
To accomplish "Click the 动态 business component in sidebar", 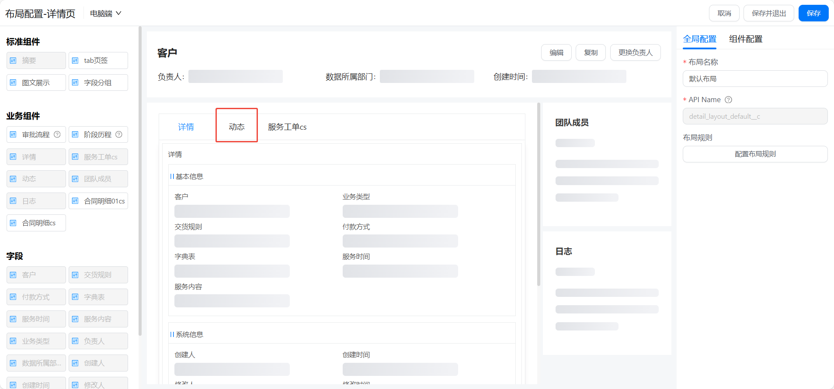I will coord(36,179).
